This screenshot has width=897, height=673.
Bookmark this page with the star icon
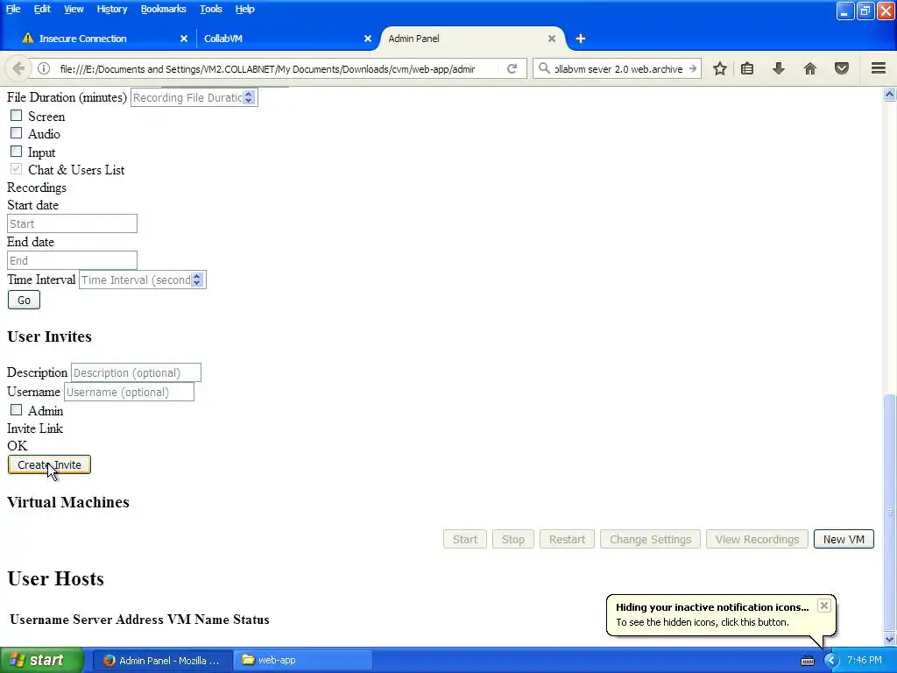[x=720, y=68]
